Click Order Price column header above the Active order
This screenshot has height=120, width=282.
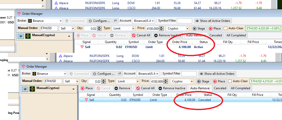point(179,42)
